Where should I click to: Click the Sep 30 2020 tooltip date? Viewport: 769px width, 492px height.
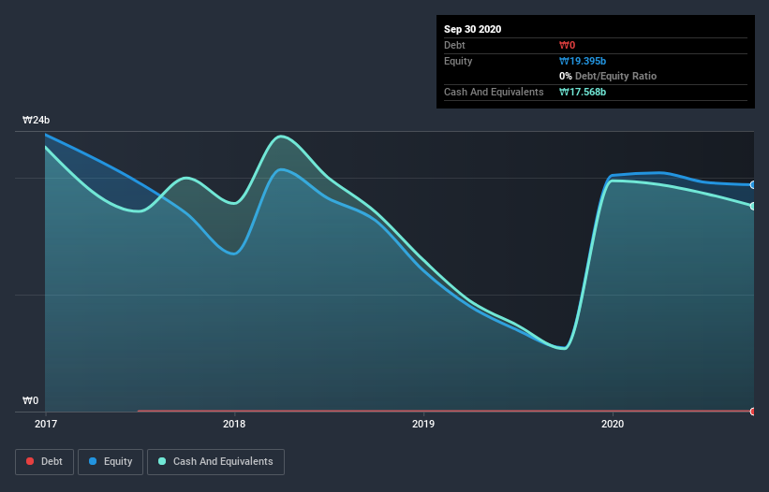point(472,29)
